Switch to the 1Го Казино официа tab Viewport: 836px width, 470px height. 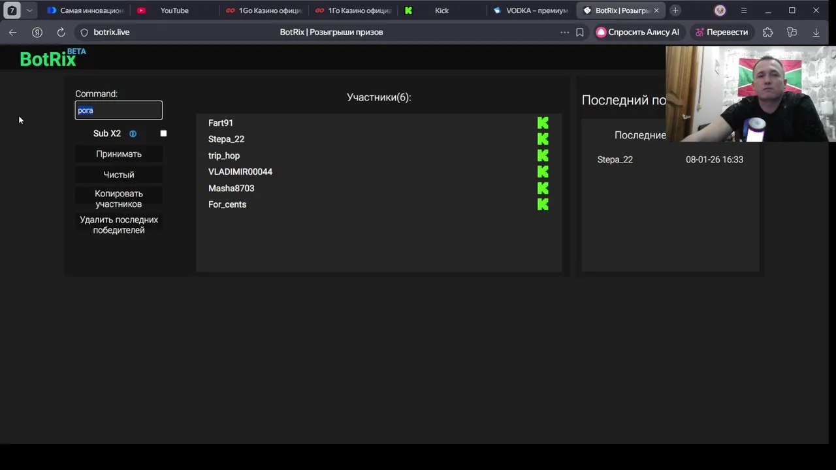tap(353, 10)
